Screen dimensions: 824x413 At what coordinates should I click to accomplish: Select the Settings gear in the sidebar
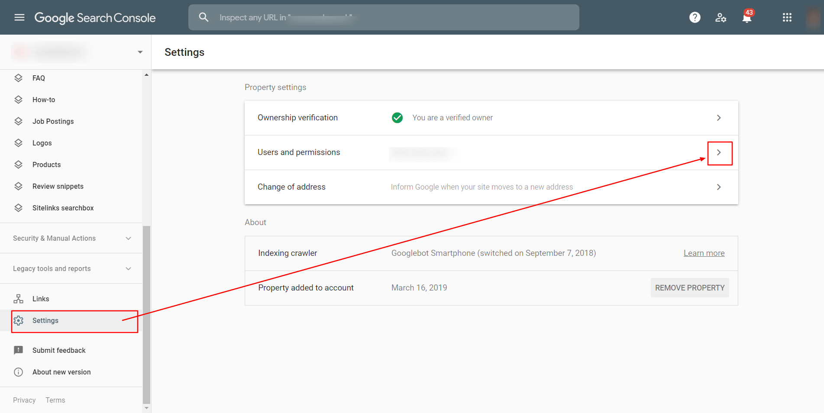pos(19,320)
